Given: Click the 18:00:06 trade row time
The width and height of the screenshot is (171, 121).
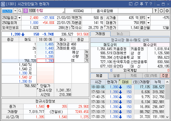Looking at the screenshot, I should (x=98, y=87).
